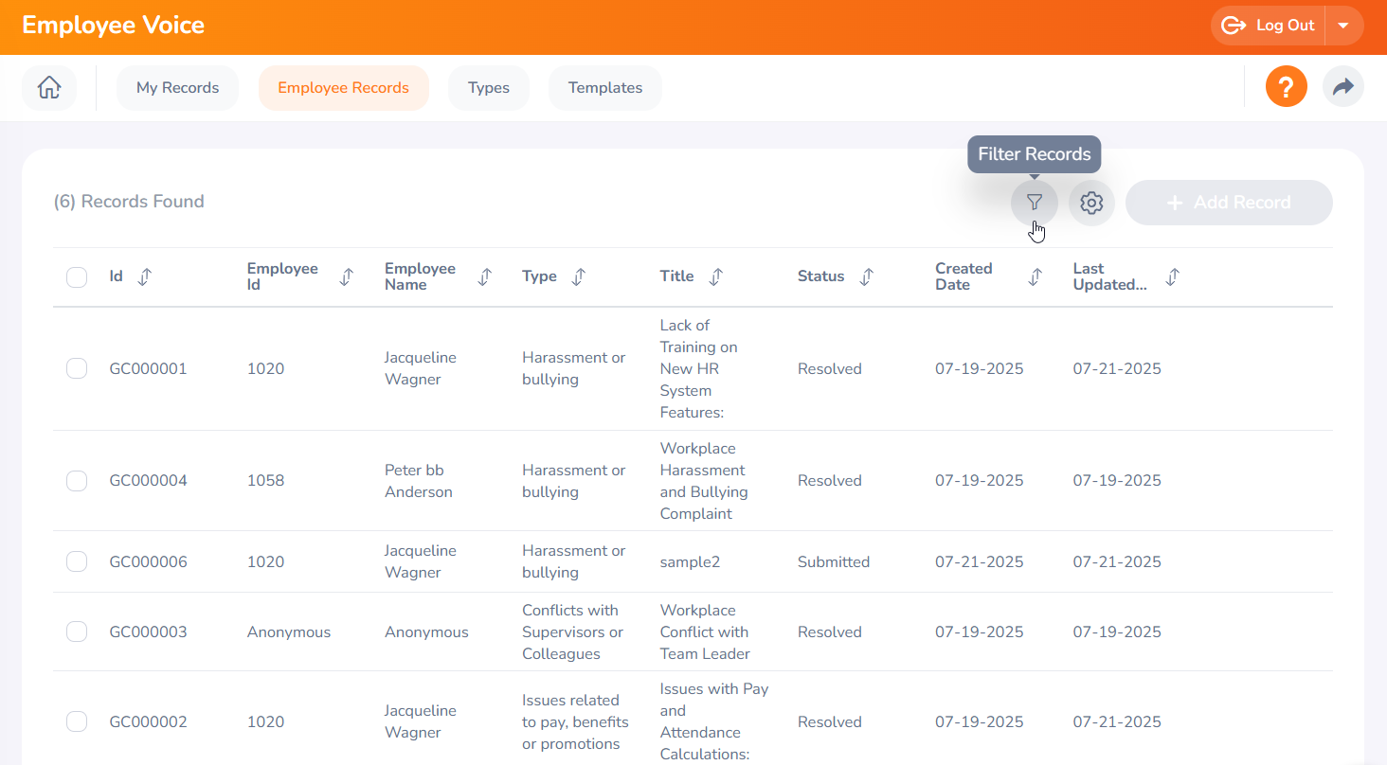Click the Home icon in navigation bar
The image size is (1387, 765).
click(x=49, y=88)
